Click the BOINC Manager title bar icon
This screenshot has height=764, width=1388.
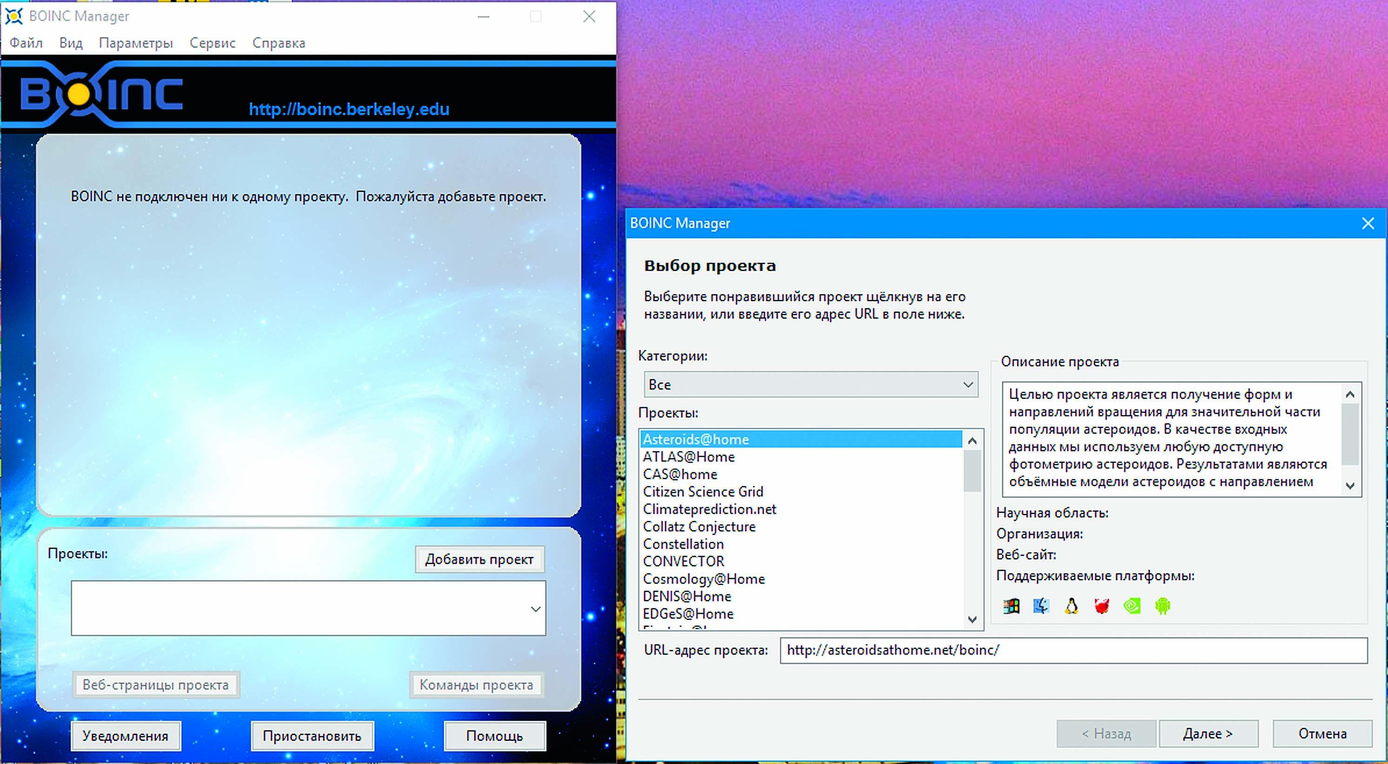click(13, 16)
